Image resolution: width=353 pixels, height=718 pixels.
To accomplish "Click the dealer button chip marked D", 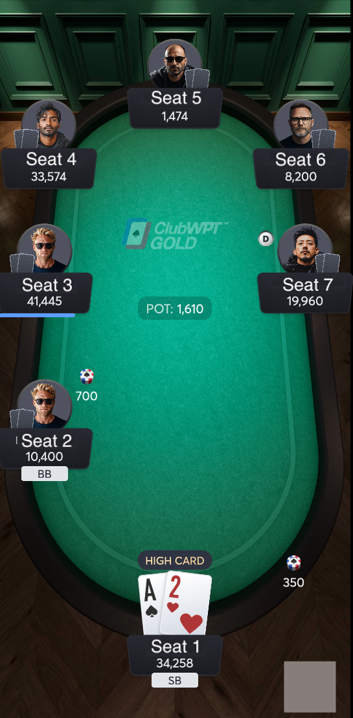I will point(266,238).
